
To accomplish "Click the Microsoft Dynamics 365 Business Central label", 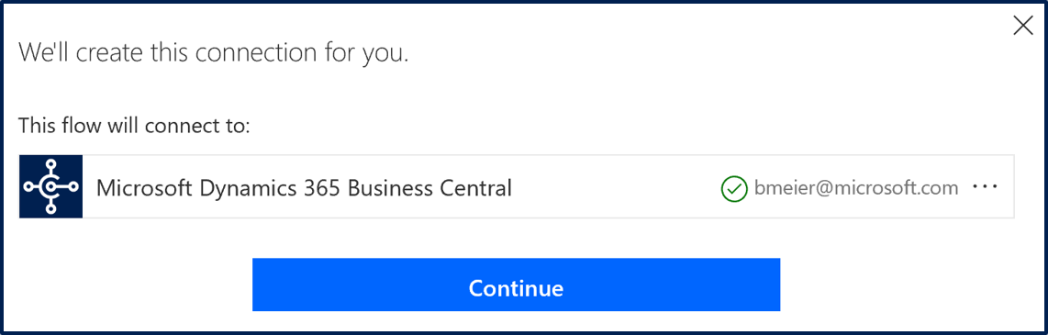I will (x=304, y=188).
